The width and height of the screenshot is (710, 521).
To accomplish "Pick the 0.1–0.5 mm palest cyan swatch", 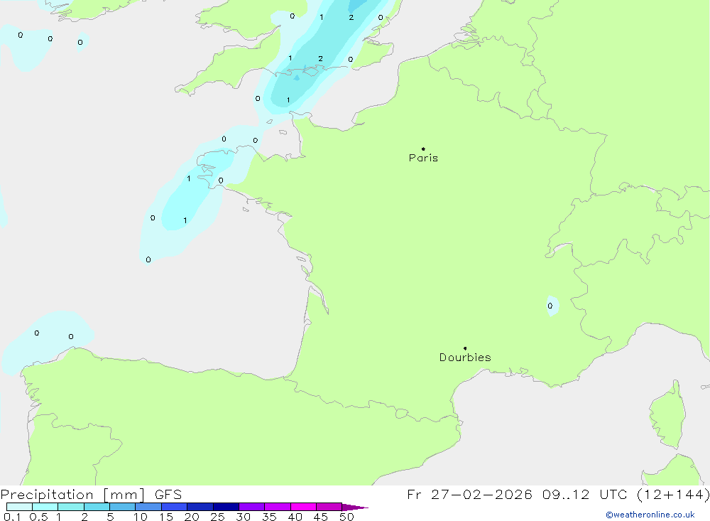I will (19, 507).
